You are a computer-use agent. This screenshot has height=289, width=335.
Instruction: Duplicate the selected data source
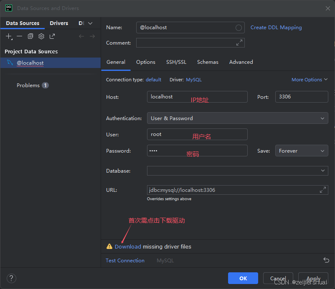tap(30, 36)
